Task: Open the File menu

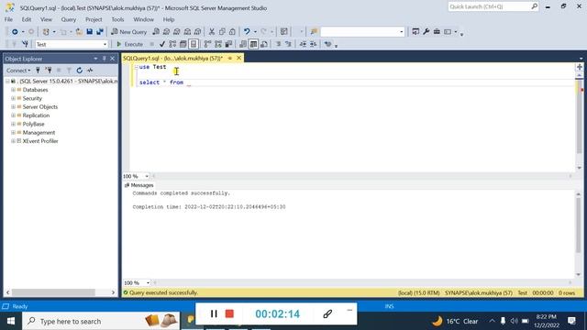Action: (8, 19)
